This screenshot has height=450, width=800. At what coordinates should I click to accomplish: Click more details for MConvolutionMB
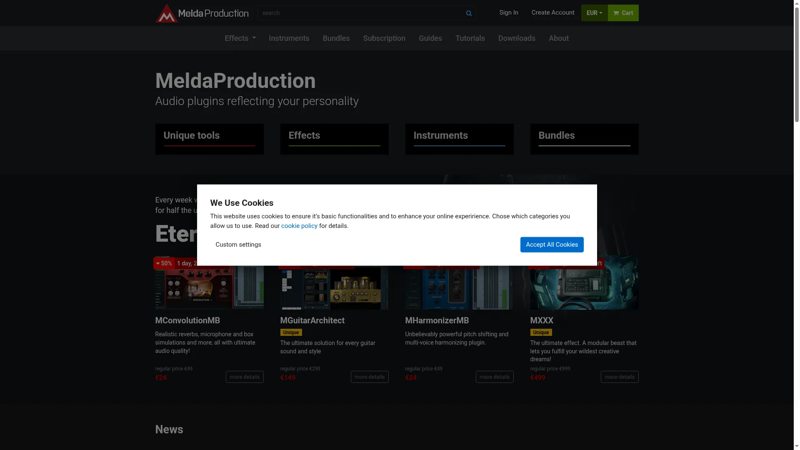click(245, 377)
